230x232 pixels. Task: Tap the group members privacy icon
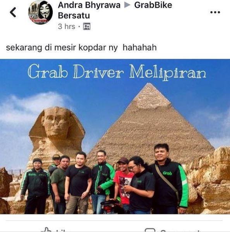[x=87, y=26]
